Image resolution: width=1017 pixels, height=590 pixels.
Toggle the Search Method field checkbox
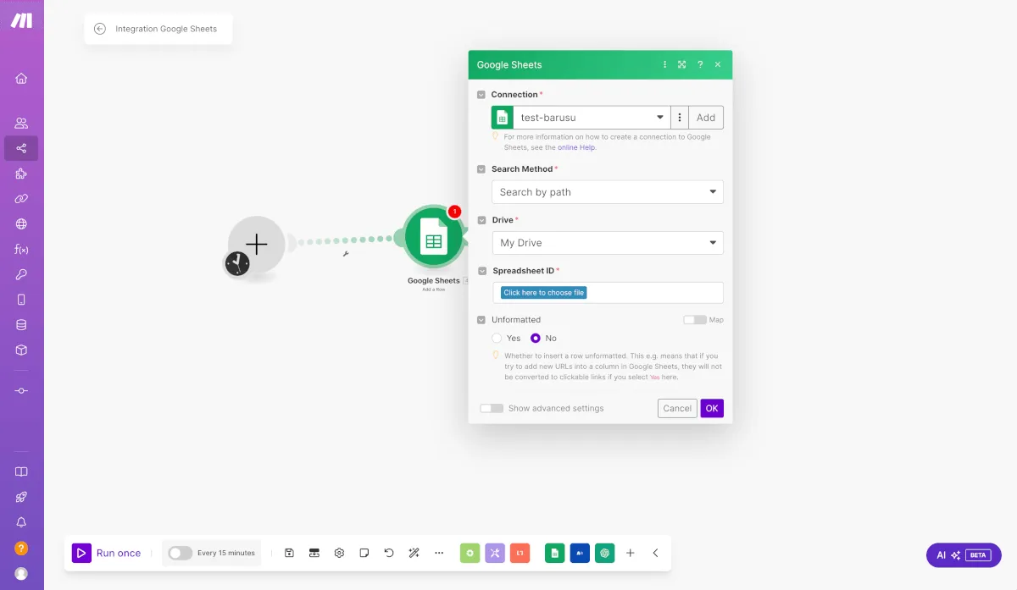pos(481,169)
